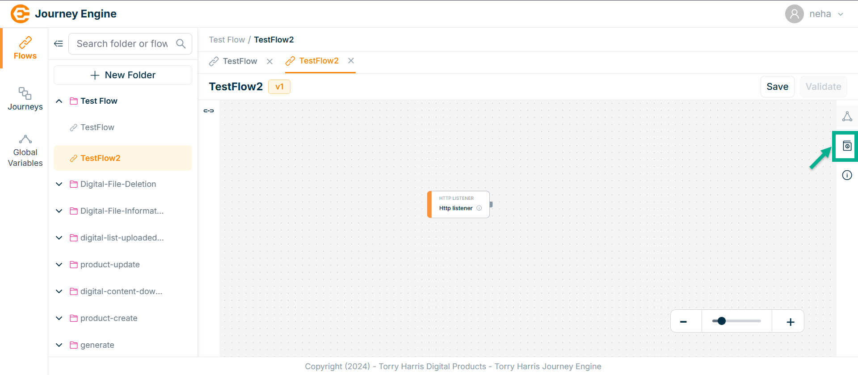Click the zoom slider handle

(721, 321)
